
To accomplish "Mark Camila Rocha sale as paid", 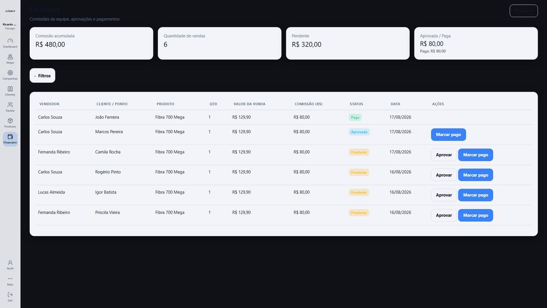I will 476,155.
